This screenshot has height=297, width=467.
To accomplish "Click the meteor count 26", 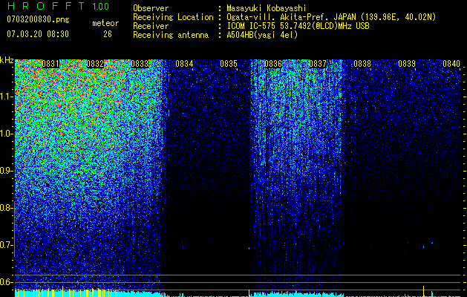I will coord(108,34).
